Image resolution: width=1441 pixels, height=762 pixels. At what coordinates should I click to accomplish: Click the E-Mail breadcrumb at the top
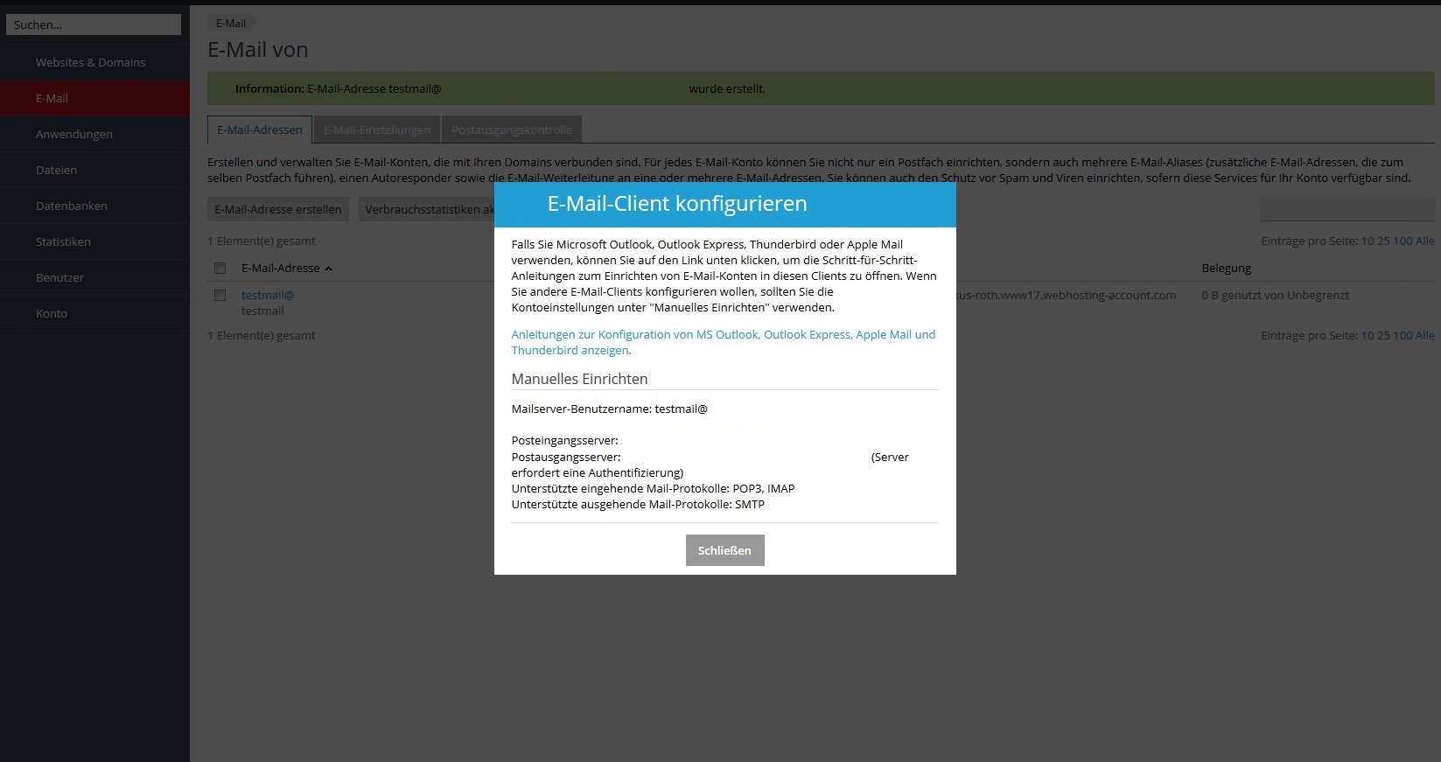click(x=231, y=24)
